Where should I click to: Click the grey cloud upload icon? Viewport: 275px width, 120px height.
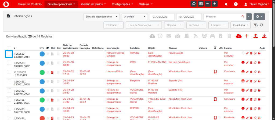[x=153, y=36]
